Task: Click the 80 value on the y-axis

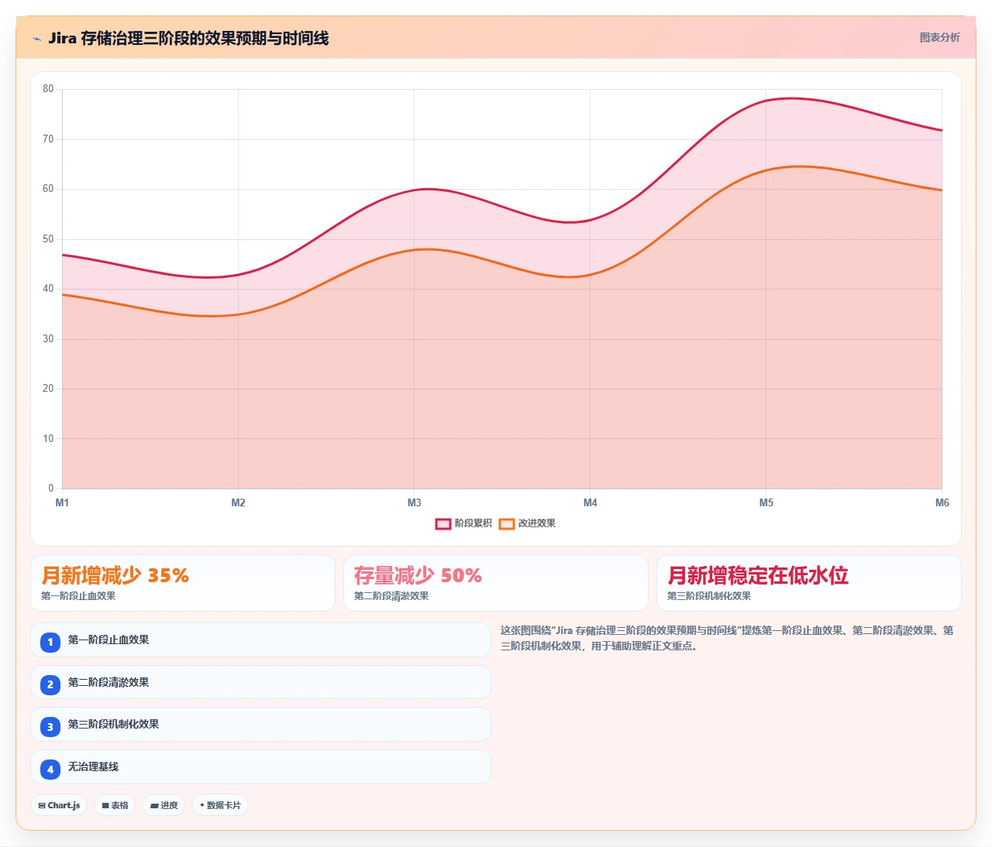Action: (x=48, y=89)
